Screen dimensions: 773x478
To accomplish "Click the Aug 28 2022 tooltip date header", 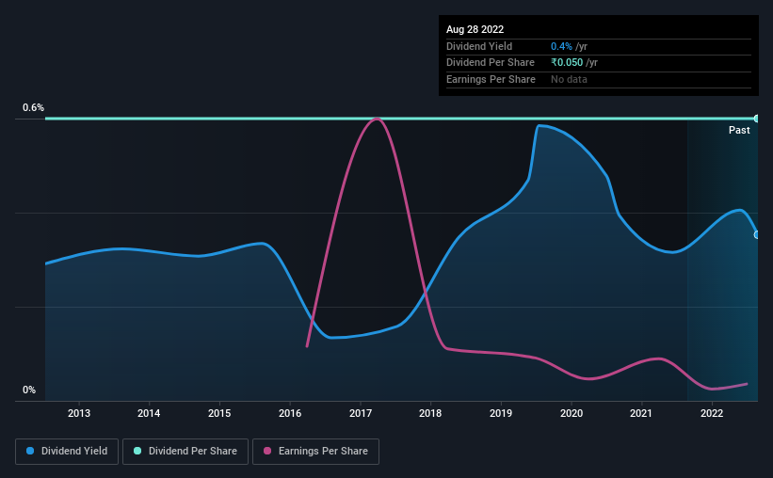I will click(x=475, y=29).
